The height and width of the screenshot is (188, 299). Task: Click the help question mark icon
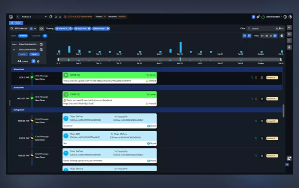coord(290,17)
